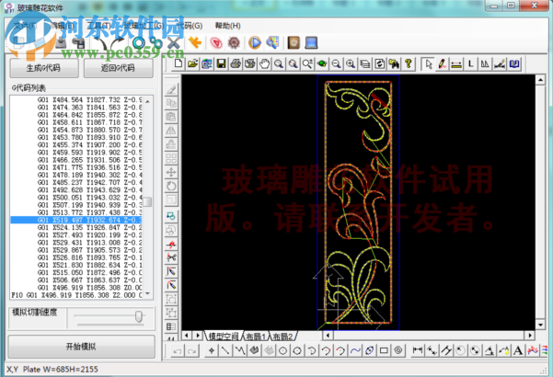Click the Open folder icon

pyautogui.click(x=192, y=63)
